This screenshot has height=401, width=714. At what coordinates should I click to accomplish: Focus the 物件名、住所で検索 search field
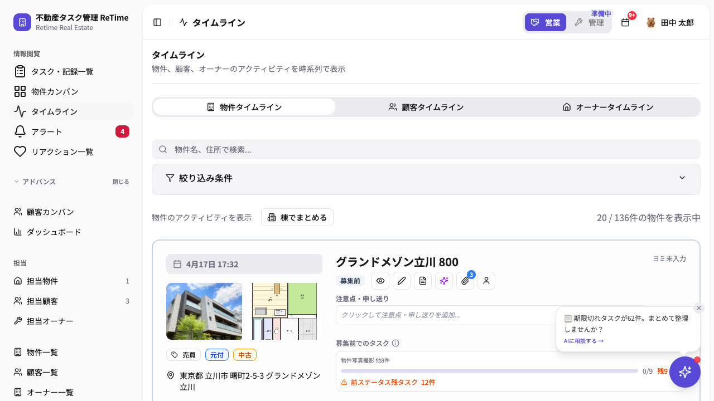[x=426, y=149]
